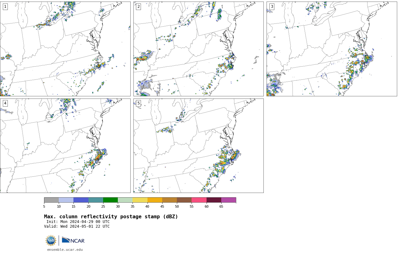Select the yellow 35-40 dBZ swatch
Image resolution: width=400 pixels, height=253 pixels.
140,200
